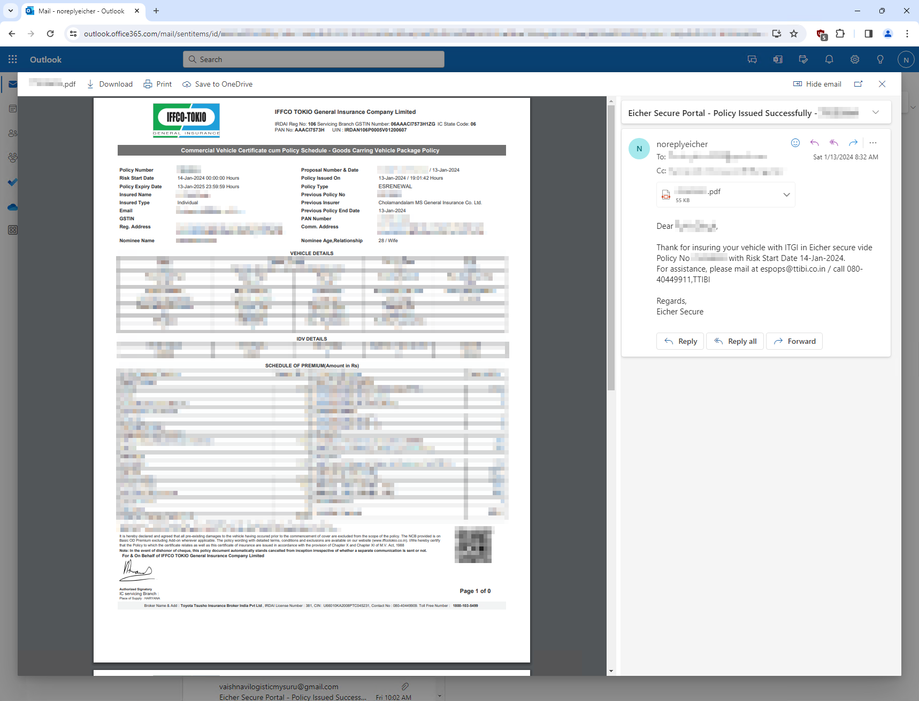The width and height of the screenshot is (919, 701).
Task: Click the noreplyeicher sender avatar
Action: (x=639, y=149)
